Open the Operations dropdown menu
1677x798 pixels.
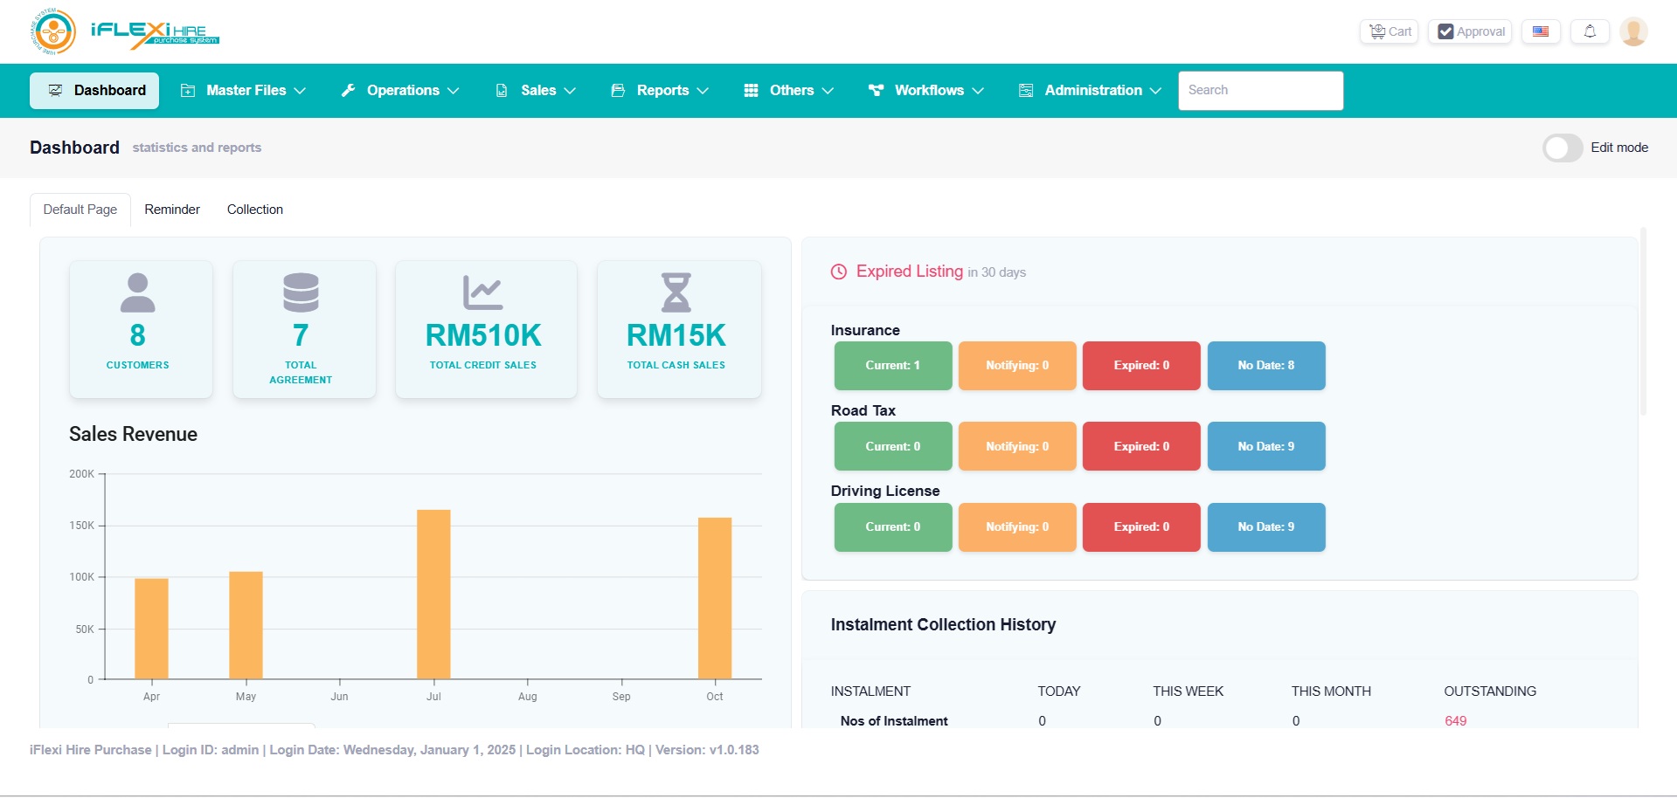pos(400,91)
